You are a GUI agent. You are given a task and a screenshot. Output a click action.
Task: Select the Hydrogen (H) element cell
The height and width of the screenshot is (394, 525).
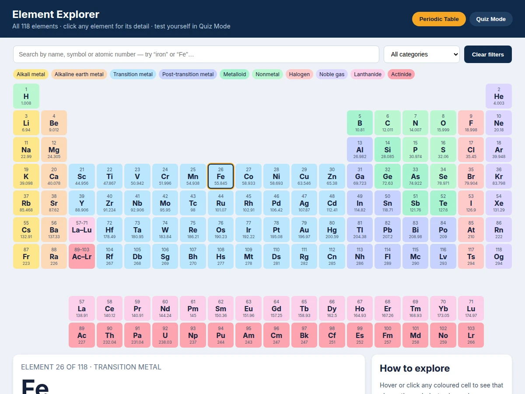(26, 96)
